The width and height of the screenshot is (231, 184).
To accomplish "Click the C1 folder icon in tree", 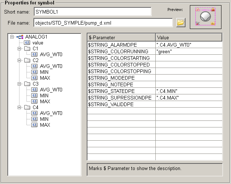I will tap(28, 48).
